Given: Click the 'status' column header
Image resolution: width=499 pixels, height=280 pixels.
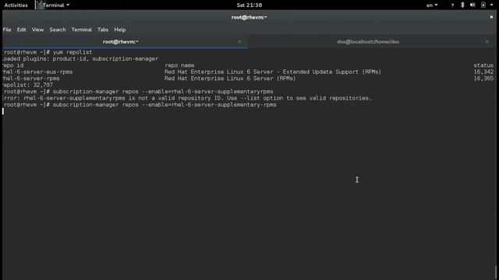Looking at the screenshot, I should [483, 65].
